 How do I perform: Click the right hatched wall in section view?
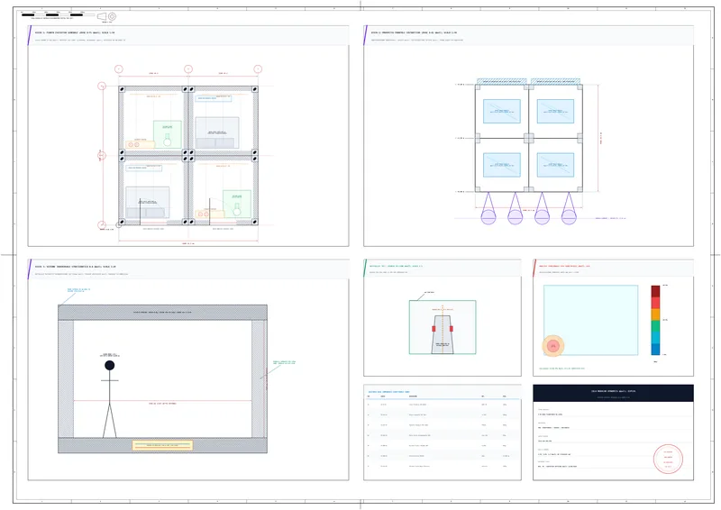[260, 379]
